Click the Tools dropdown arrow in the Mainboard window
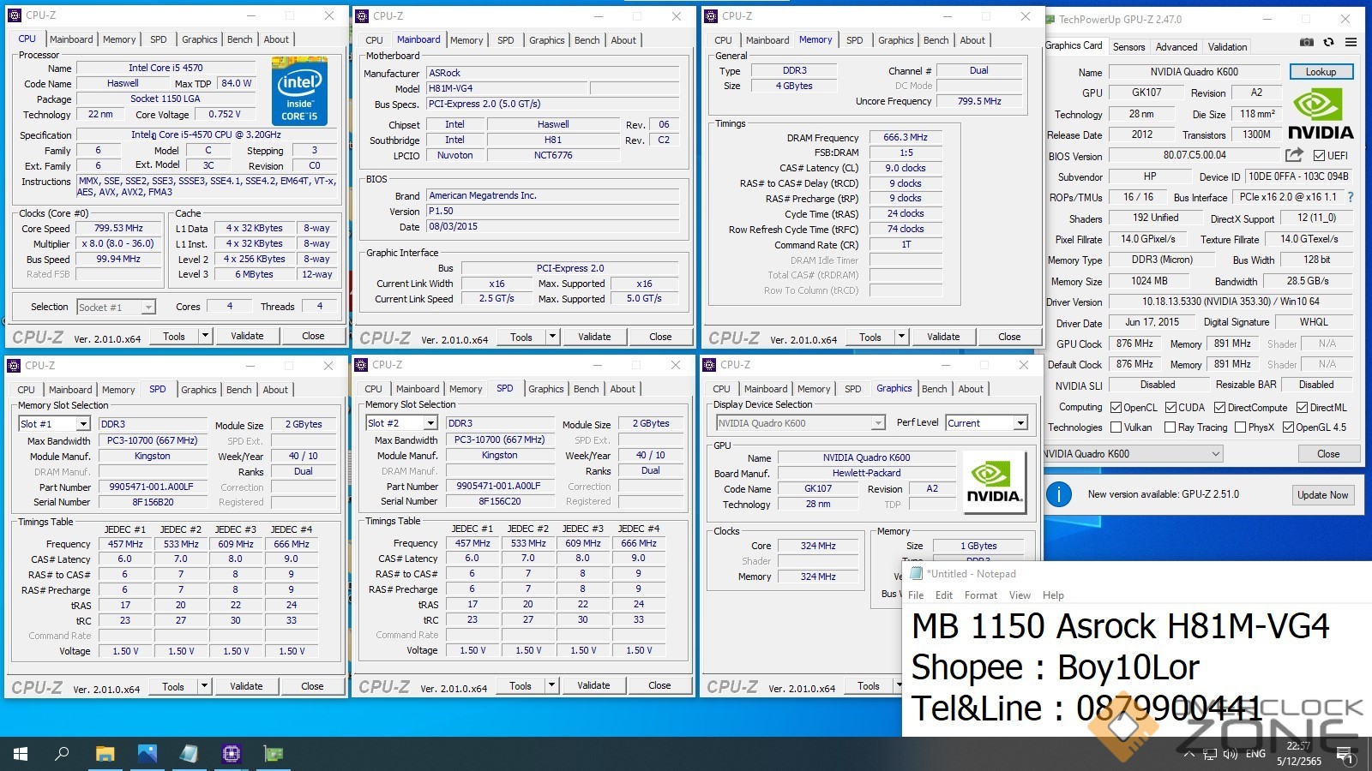Image resolution: width=1372 pixels, height=771 pixels. click(552, 337)
